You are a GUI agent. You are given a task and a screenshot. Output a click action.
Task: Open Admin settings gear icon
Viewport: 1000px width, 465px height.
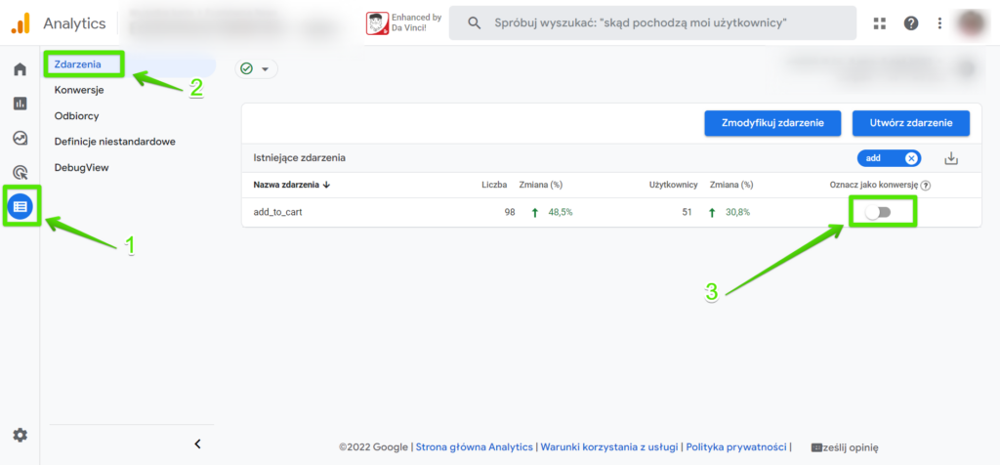pyautogui.click(x=21, y=435)
